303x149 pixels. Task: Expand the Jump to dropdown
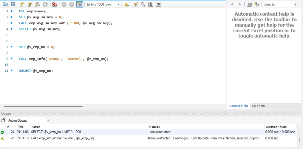[x=295, y=4]
